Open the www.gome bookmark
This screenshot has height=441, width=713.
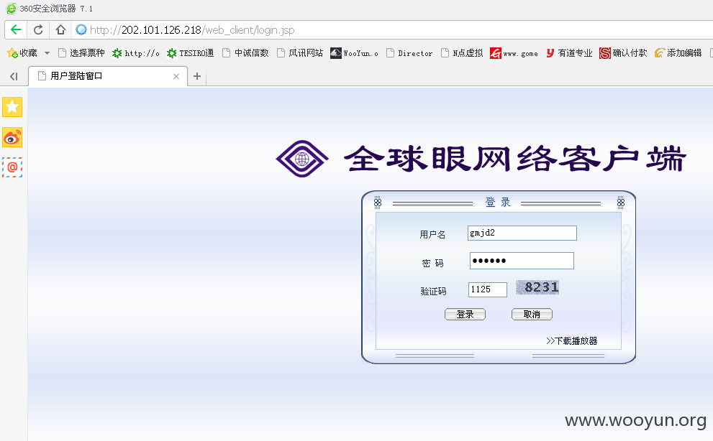tap(514, 53)
